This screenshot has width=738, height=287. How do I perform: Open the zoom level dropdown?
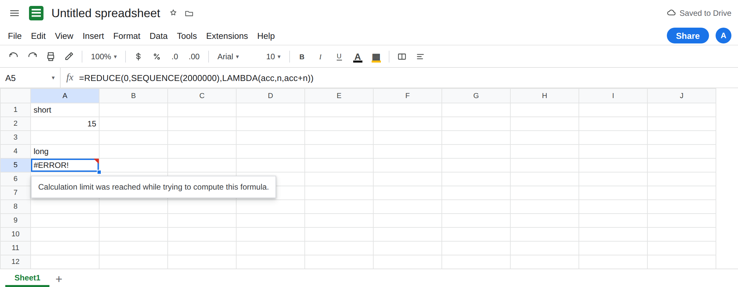[x=104, y=57]
